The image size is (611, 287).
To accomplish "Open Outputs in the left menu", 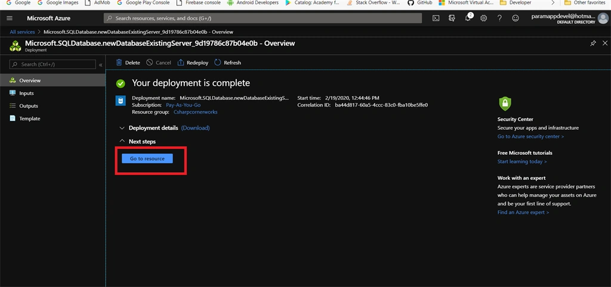I will coord(53,106).
